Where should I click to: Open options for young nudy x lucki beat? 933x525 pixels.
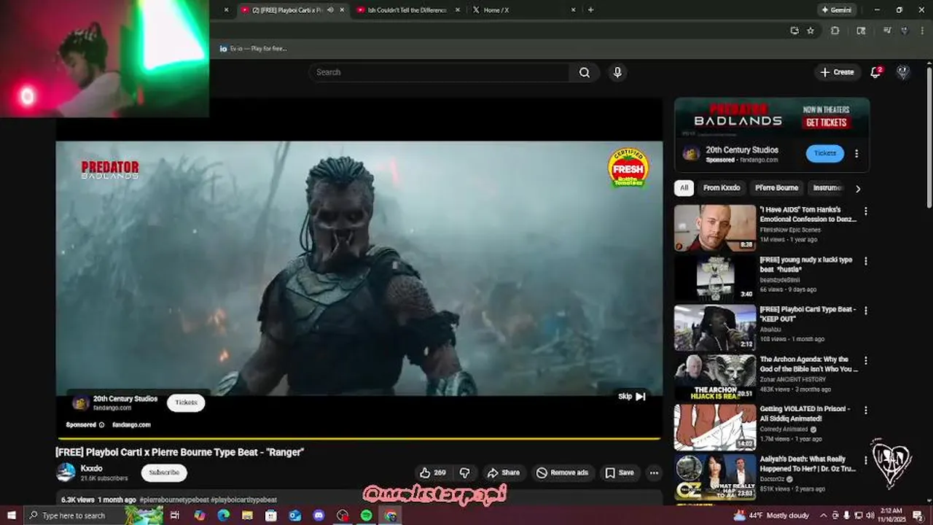click(x=866, y=260)
